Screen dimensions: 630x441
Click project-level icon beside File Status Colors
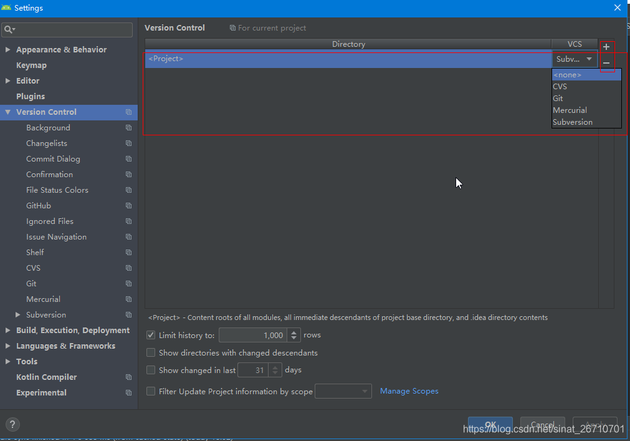tap(128, 190)
